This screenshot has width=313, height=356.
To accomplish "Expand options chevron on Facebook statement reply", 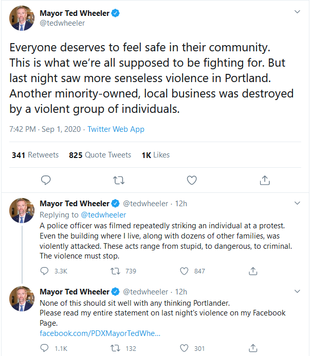I will click(297, 291).
